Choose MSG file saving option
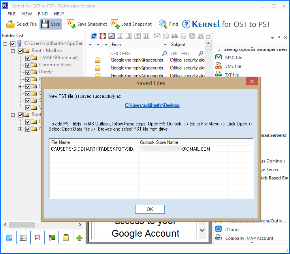This screenshot has height=254, width=290. tap(229, 58)
